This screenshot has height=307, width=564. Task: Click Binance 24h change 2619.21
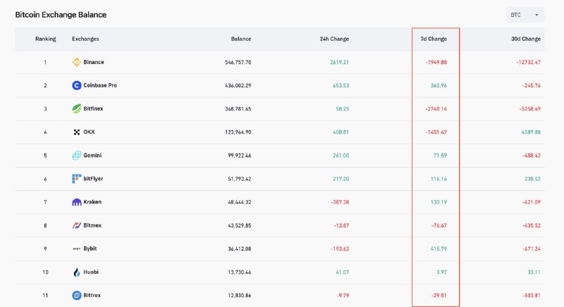click(x=339, y=62)
